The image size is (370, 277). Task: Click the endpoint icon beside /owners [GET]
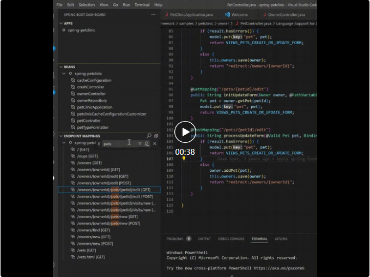click(x=73, y=162)
